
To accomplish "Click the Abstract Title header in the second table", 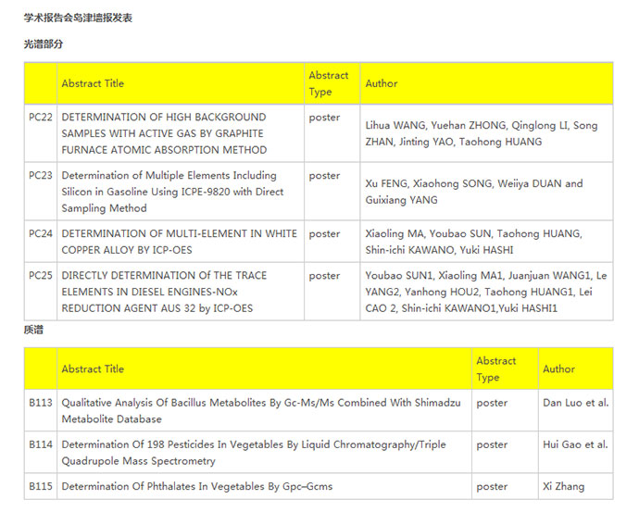I will [93, 369].
